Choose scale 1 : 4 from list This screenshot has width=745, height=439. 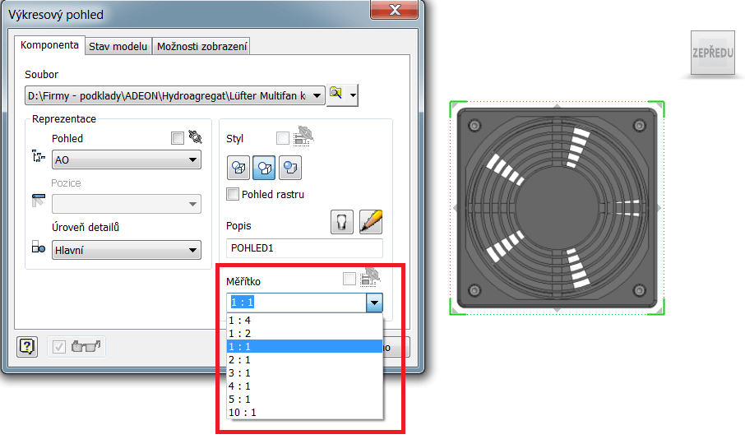pyautogui.click(x=304, y=321)
